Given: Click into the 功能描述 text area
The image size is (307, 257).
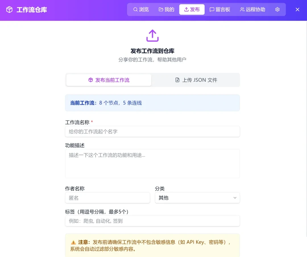Looking at the screenshot, I should (152, 163).
